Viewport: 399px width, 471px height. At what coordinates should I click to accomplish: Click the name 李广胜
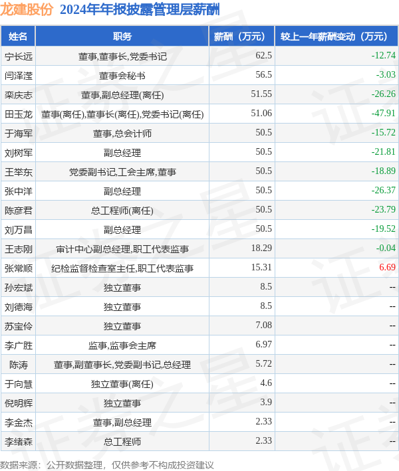19,345
